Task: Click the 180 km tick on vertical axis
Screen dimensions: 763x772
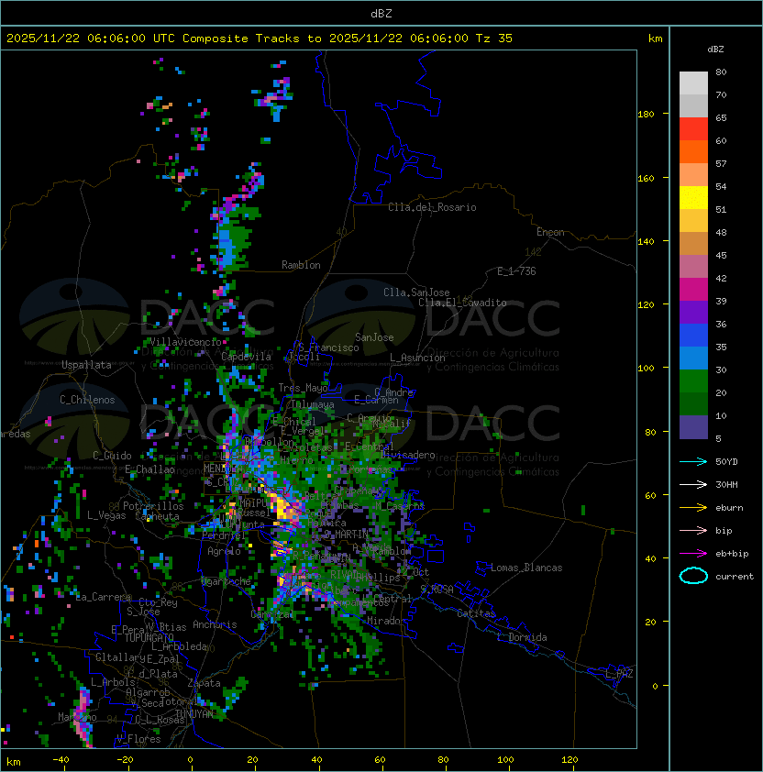Action: [646, 114]
